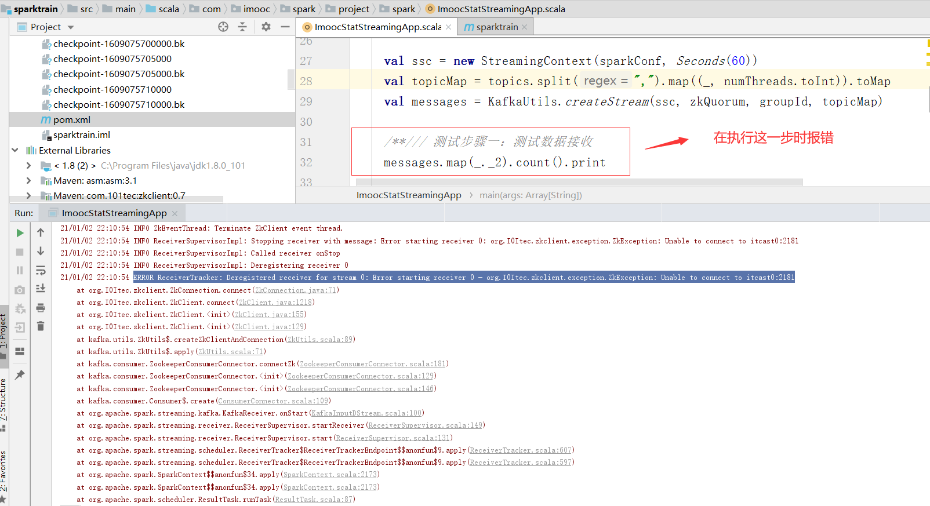Pin the Run tab
This screenshot has width=930, height=506.
pos(20,375)
